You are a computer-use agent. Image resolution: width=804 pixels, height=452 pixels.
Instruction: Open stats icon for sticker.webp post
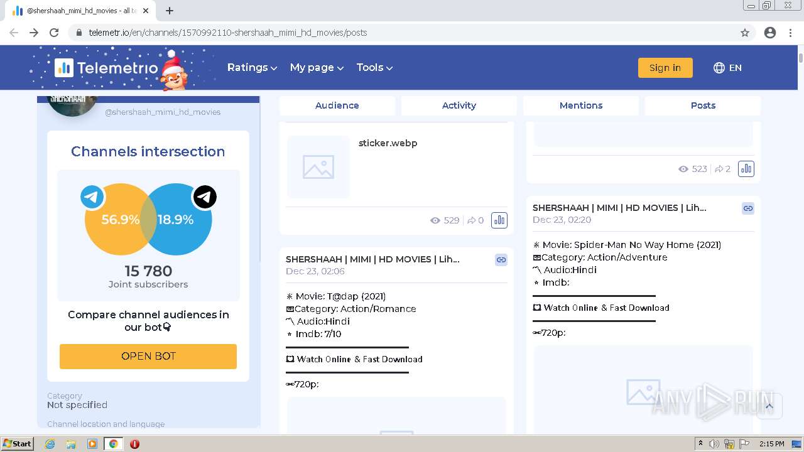[x=499, y=220]
